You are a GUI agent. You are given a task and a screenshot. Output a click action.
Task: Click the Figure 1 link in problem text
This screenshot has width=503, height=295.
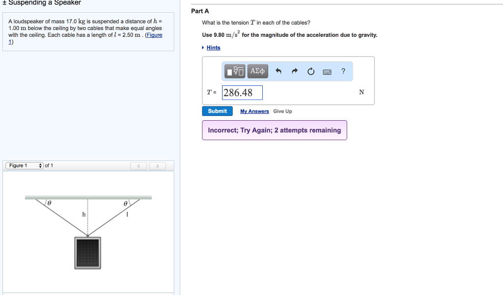pos(153,35)
